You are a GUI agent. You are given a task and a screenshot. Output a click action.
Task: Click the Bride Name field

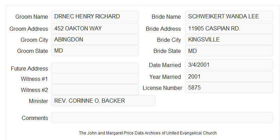(229, 16)
